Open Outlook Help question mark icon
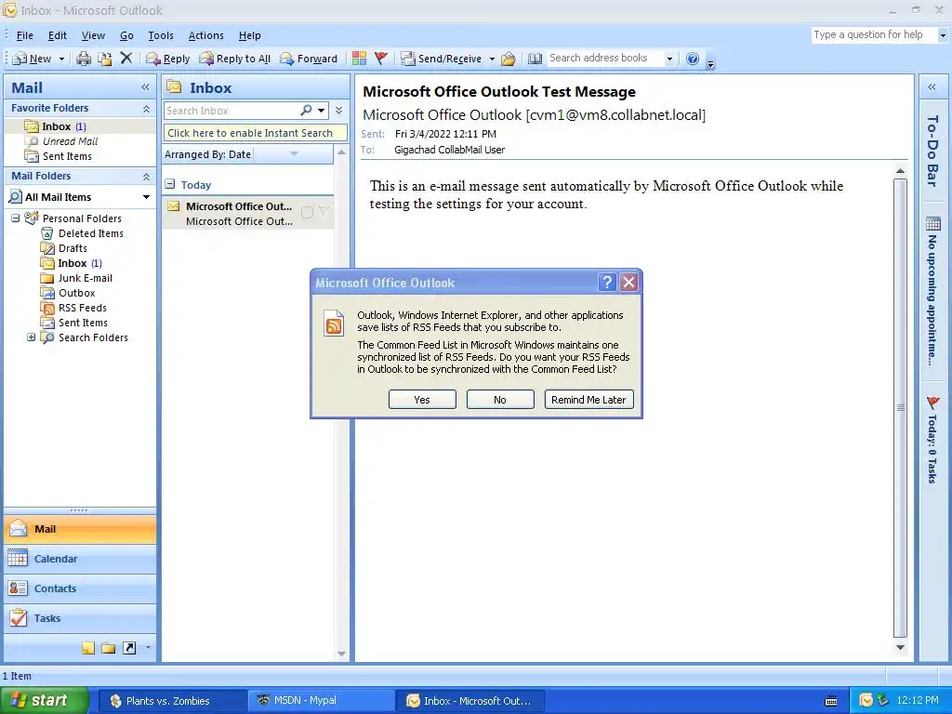The image size is (952, 714). pyautogui.click(x=693, y=59)
